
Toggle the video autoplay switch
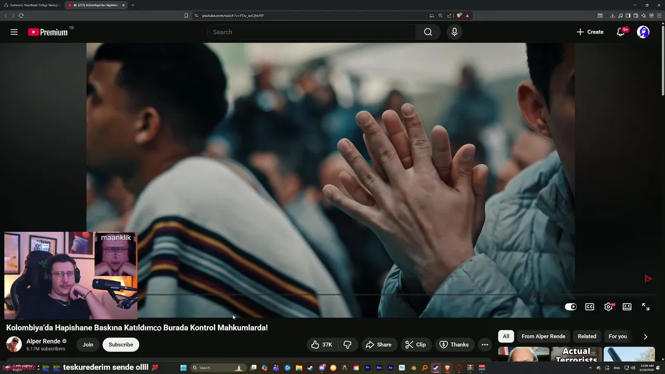point(570,307)
